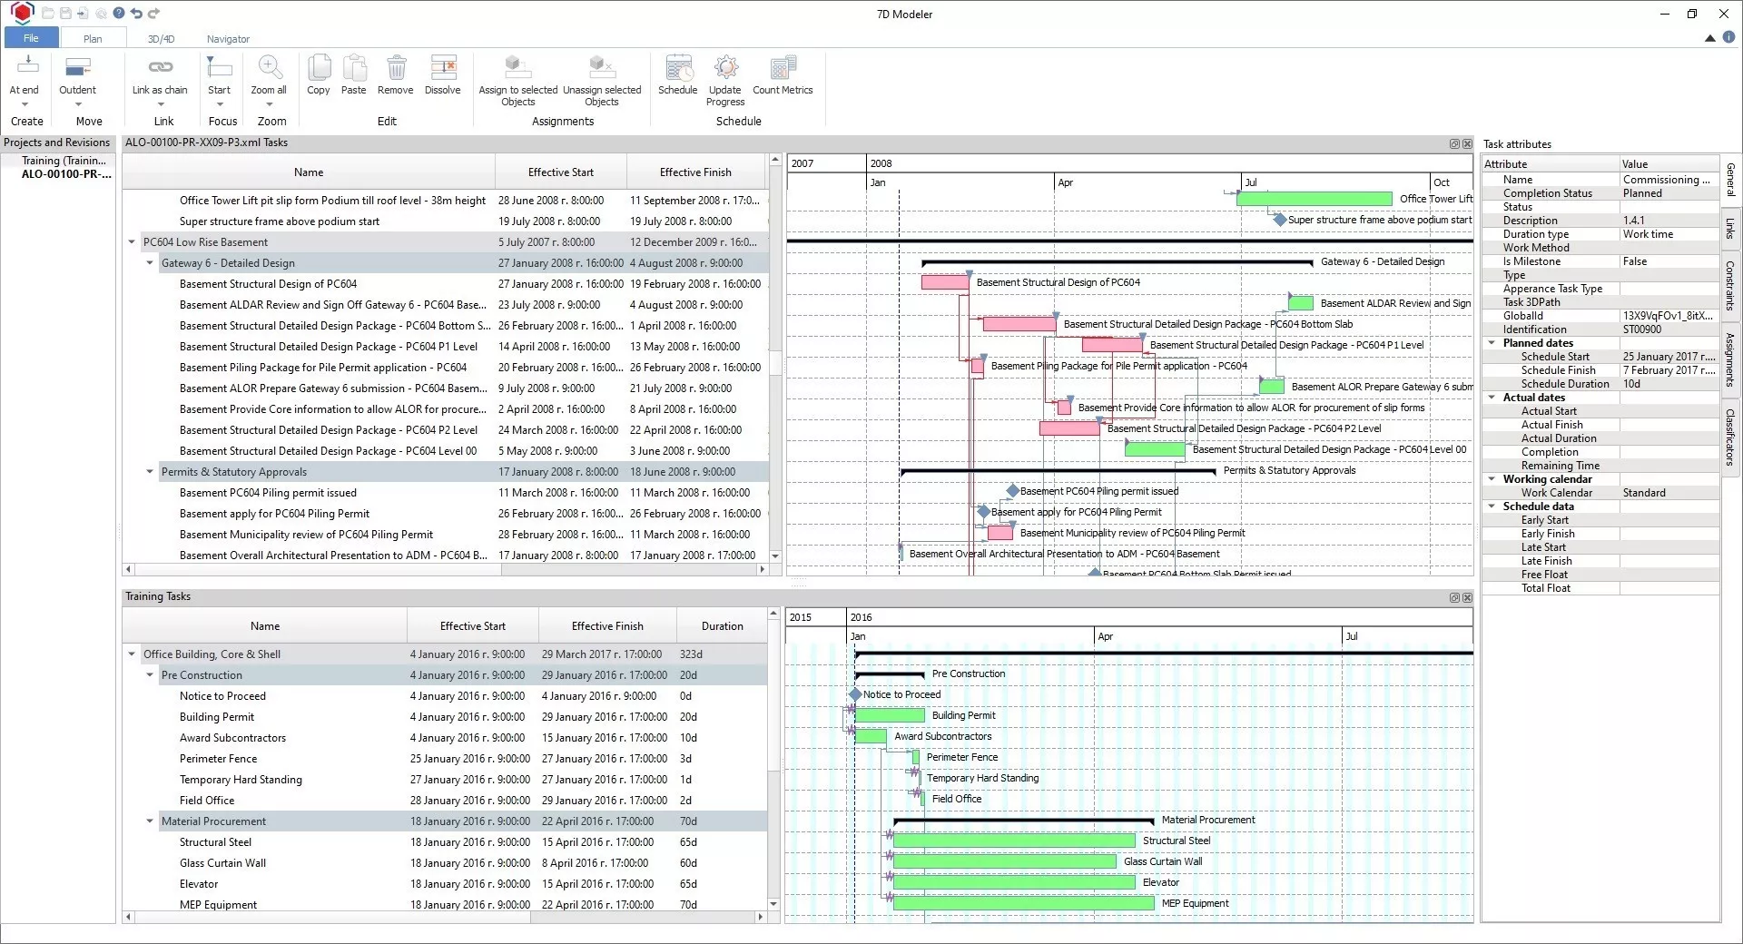The height and width of the screenshot is (944, 1743).
Task: Collapse the Material Procurement task group
Action: pos(151,821)
